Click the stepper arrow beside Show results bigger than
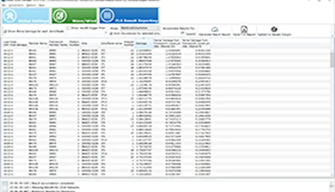 coord(106,32)
